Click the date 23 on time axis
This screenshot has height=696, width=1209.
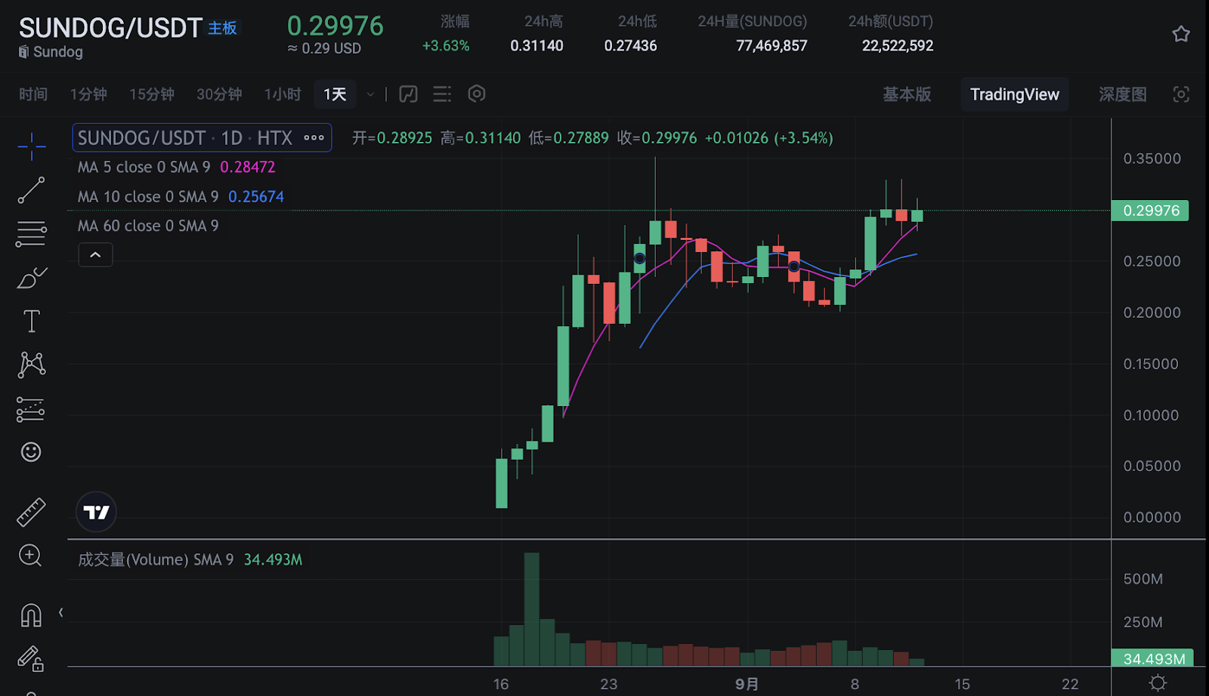click(609, 684)
